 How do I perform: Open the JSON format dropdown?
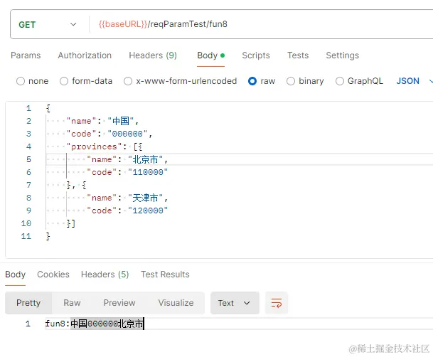414,81
